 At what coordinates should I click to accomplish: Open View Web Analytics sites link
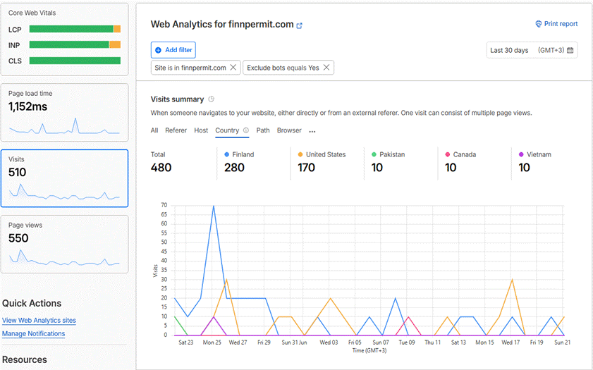39,321
